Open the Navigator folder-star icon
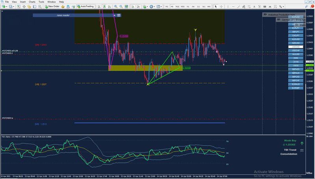The image size is (315, 179). 29,7
